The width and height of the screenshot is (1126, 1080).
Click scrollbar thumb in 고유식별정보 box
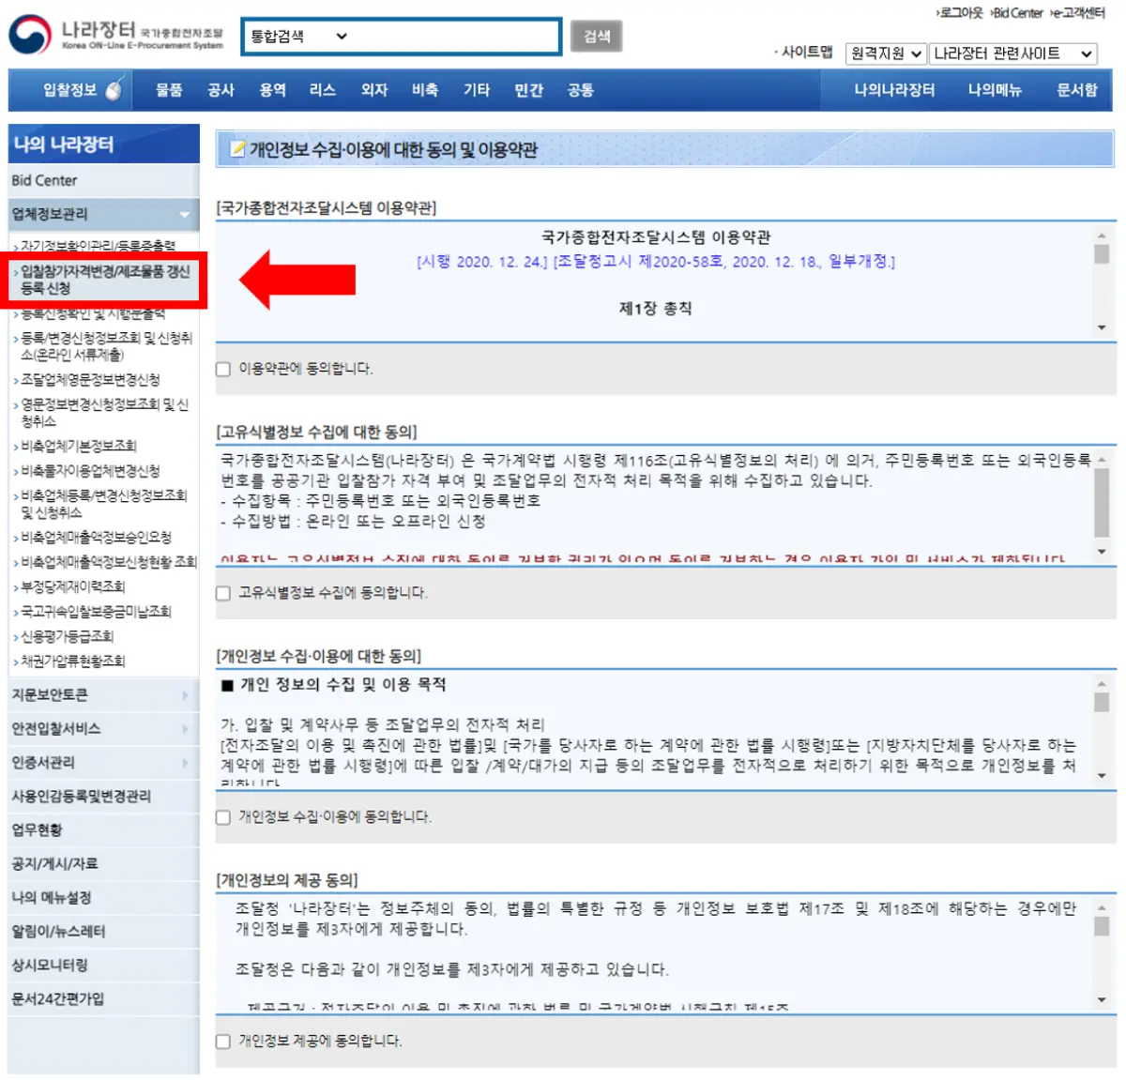point(1102,501)
